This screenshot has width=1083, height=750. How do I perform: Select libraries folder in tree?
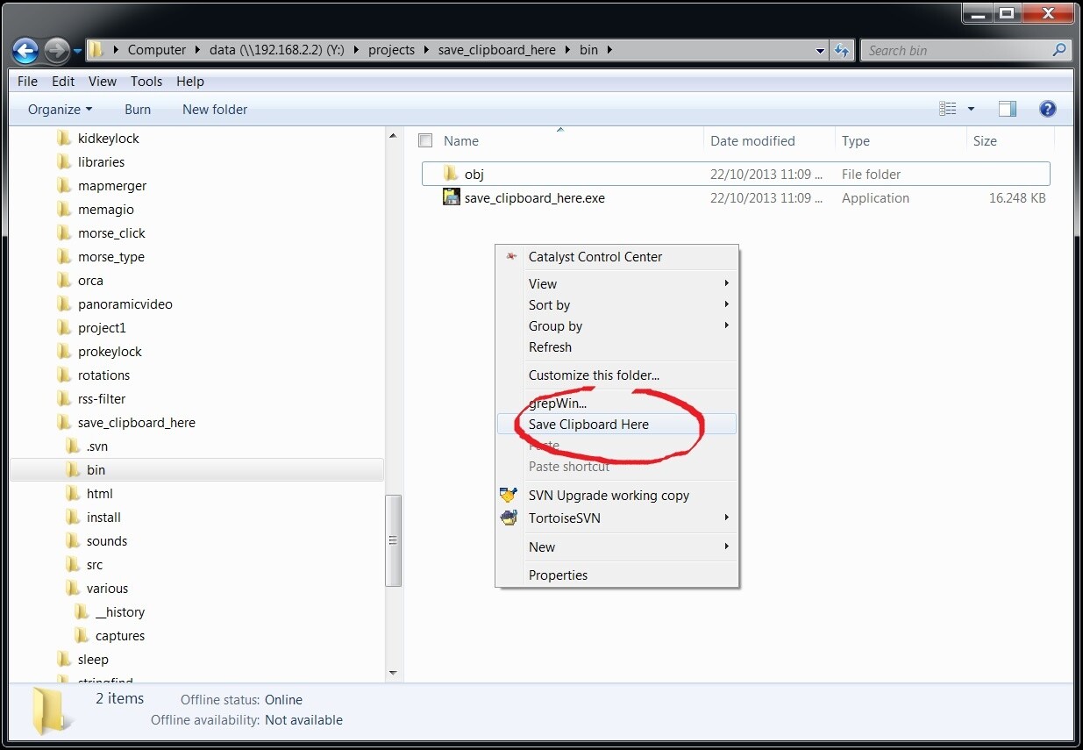(101, 161)
